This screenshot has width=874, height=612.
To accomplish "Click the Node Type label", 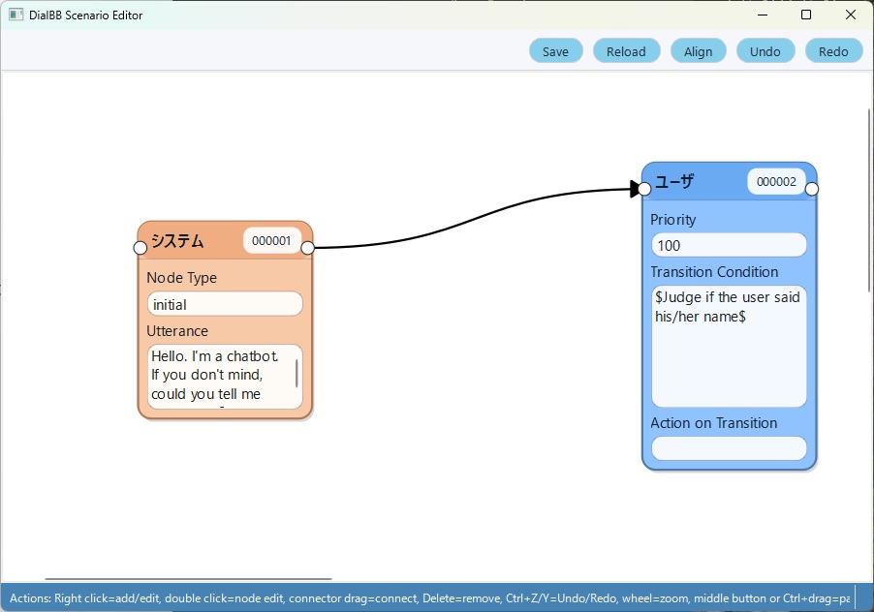I will (182, 278).
